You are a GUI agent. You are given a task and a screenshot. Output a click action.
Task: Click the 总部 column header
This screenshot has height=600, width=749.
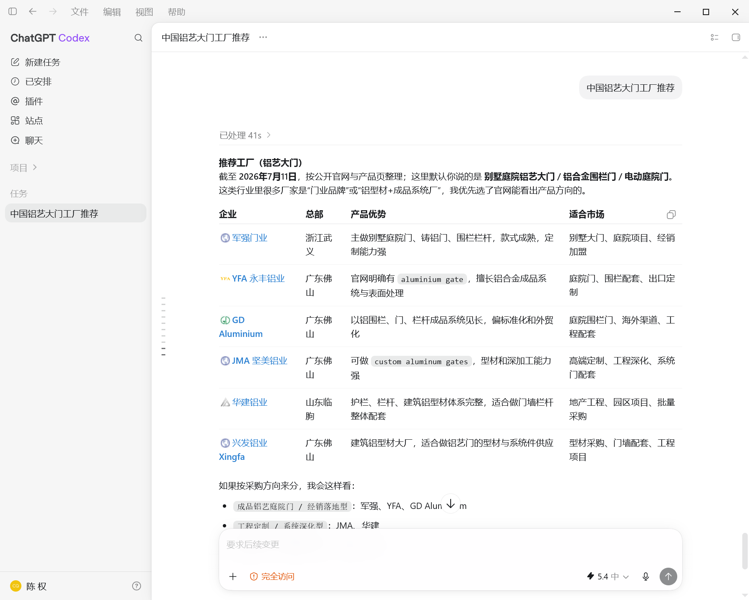pos(314,214)
